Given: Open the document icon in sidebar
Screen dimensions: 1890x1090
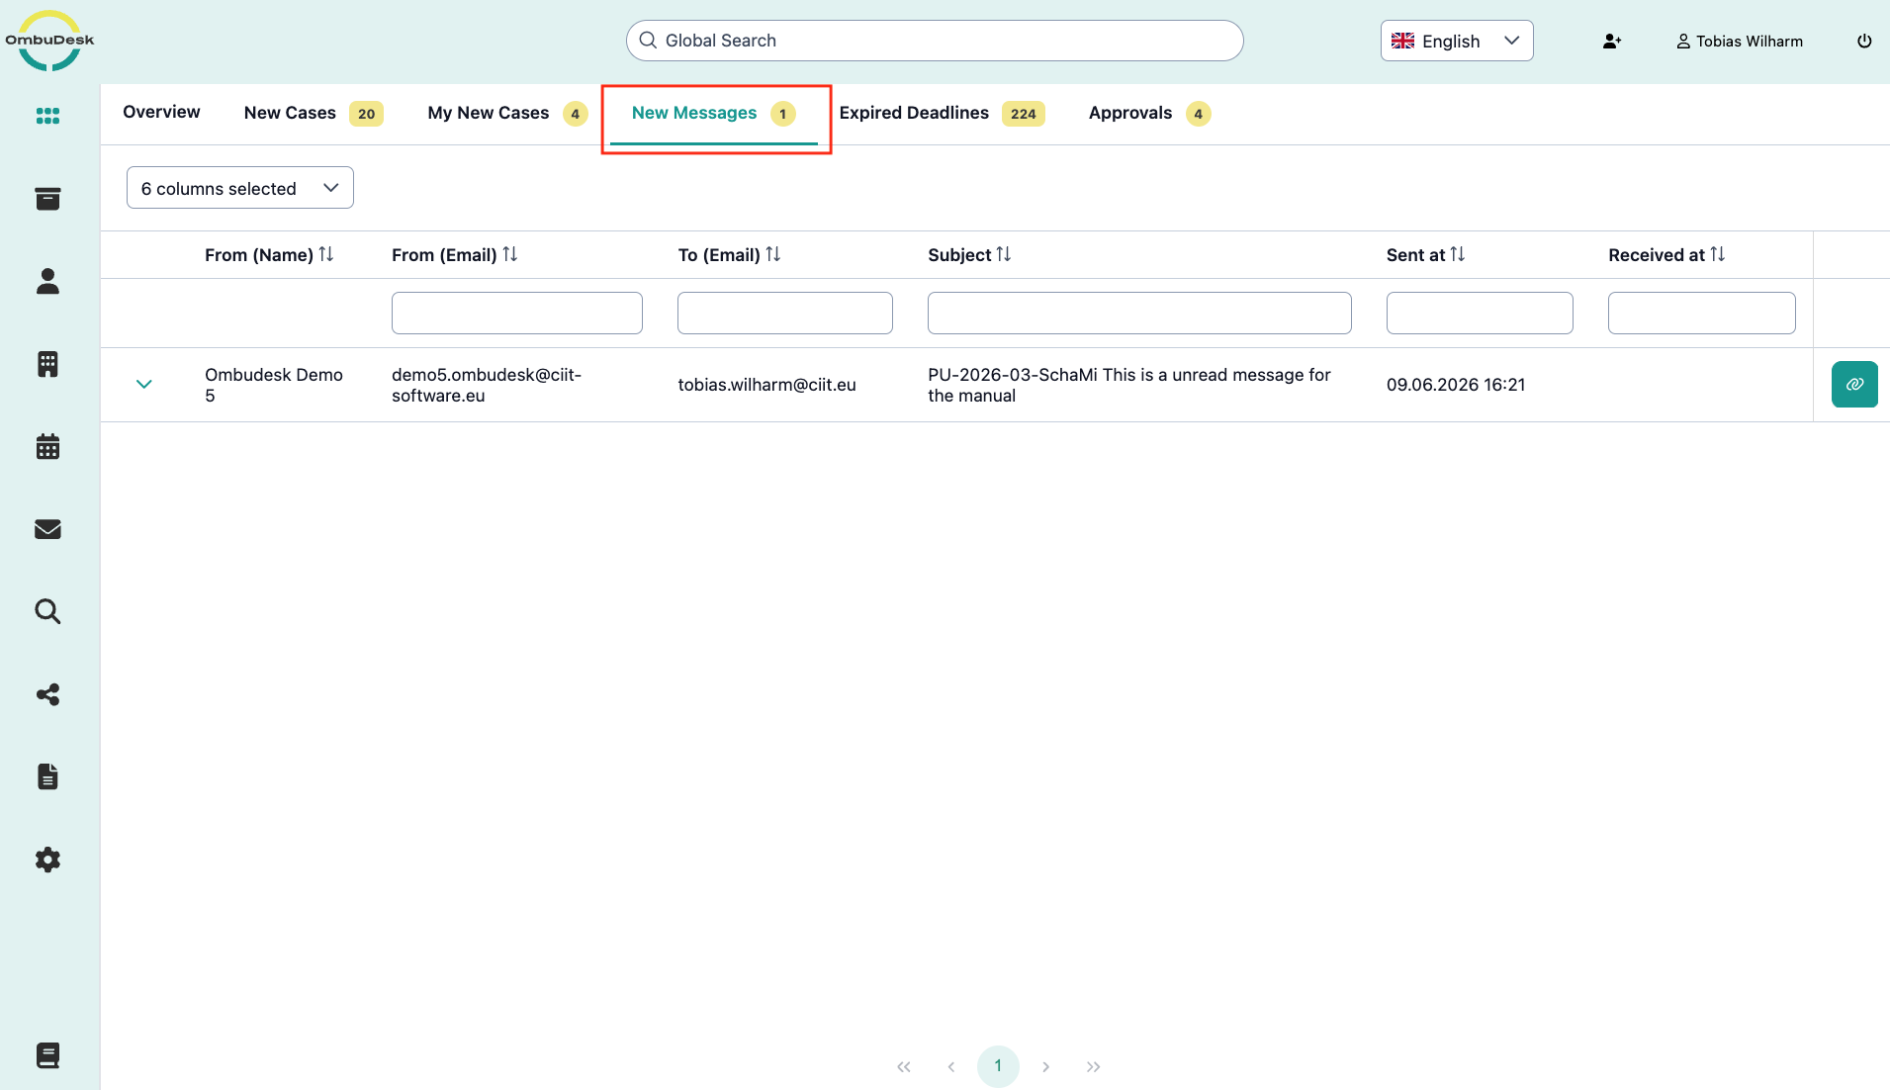Looking at the screenshot, I should (x=47, y=776).
